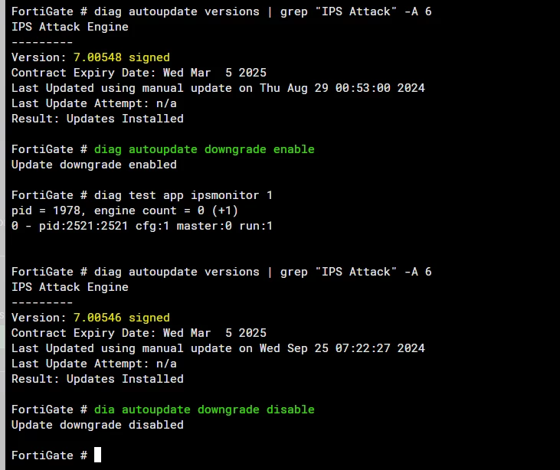Click the line '0 - pid:2521:2521 cfg:1 master:0 run:1'
This screenshot has width=560, height=470.
(142, 226)
